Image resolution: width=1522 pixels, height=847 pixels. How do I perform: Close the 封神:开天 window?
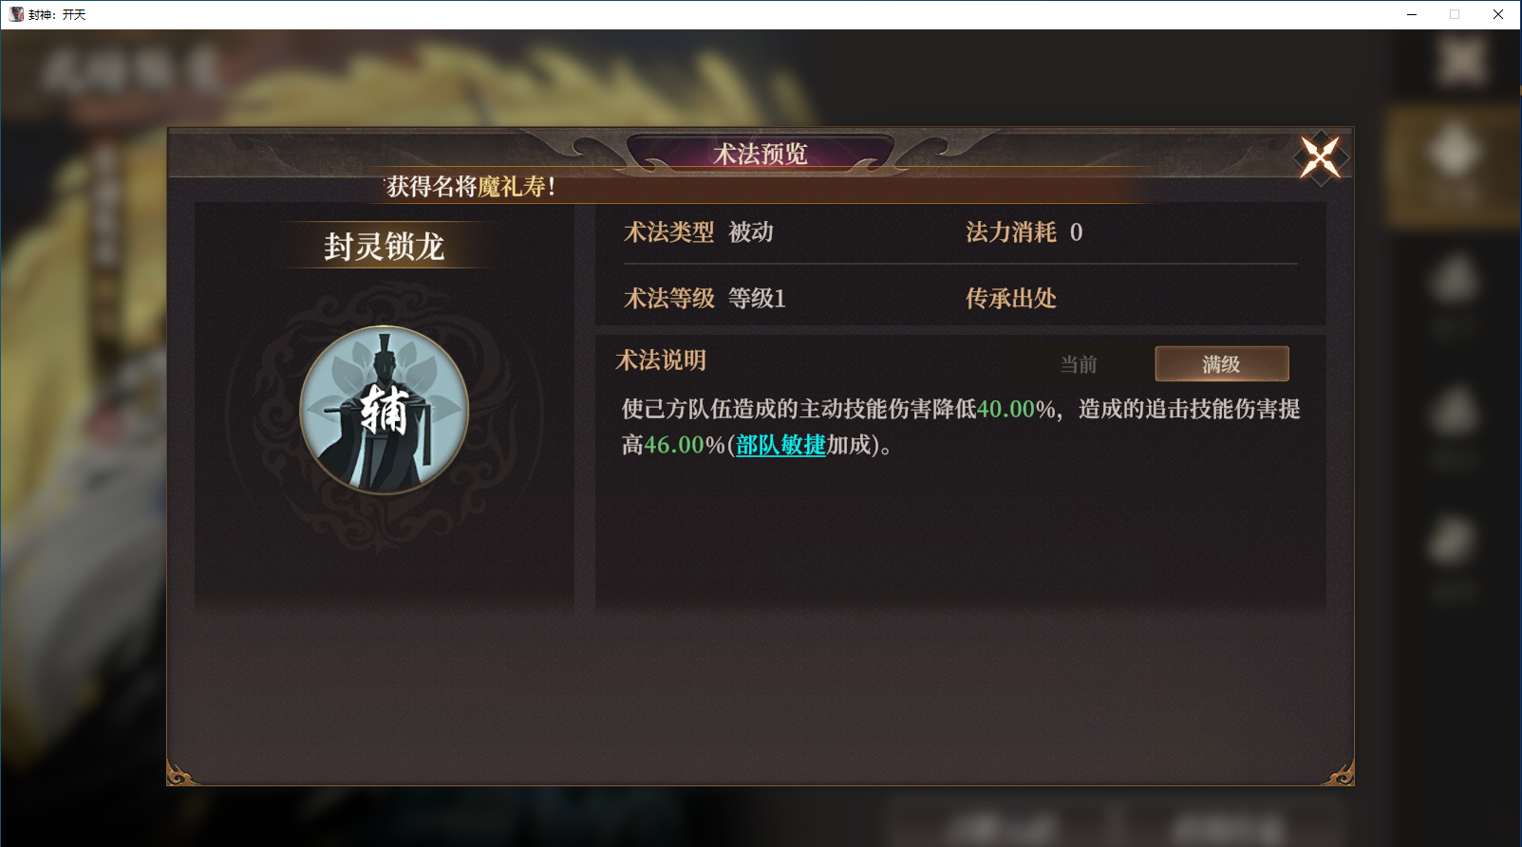click(1498, 14)
